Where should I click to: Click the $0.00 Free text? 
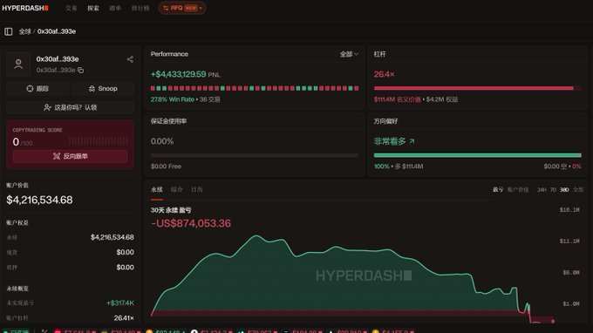[166, 166]
